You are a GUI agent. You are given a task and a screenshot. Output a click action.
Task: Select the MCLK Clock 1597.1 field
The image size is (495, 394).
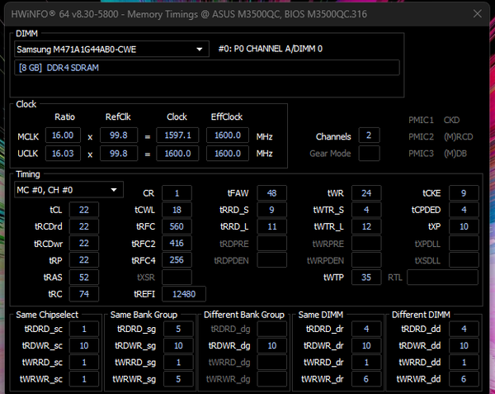(x=177, y=135)
